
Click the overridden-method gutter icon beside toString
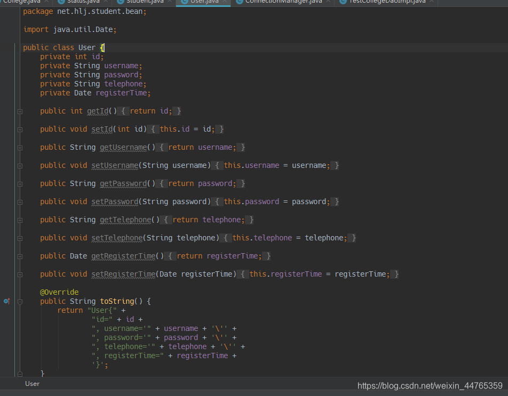7,301
